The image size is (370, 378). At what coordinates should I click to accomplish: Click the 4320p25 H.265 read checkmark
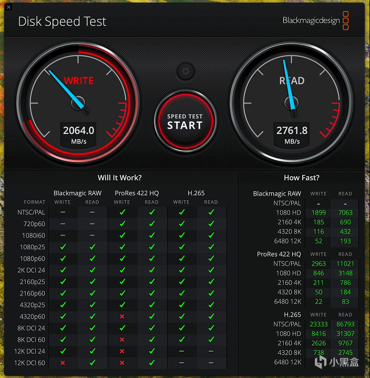click(x=211, y=304)
